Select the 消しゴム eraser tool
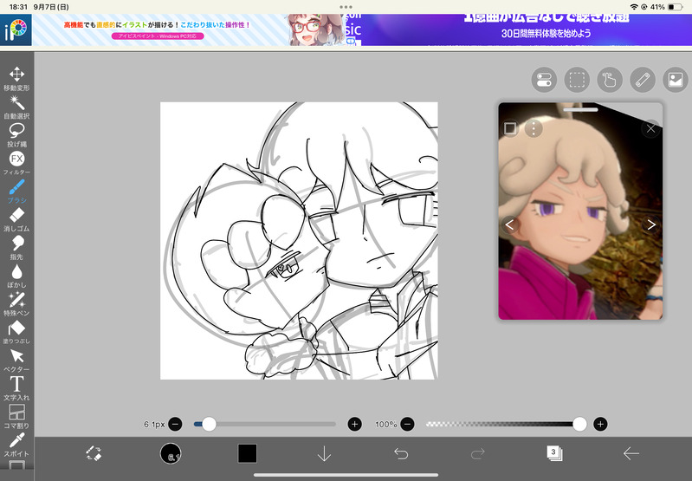The image size is (692, 481). (16, 219)
